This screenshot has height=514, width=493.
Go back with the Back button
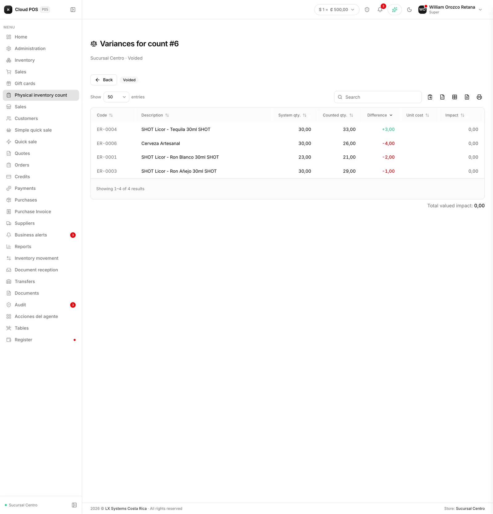pyautogui.click(x=104, y=80)
